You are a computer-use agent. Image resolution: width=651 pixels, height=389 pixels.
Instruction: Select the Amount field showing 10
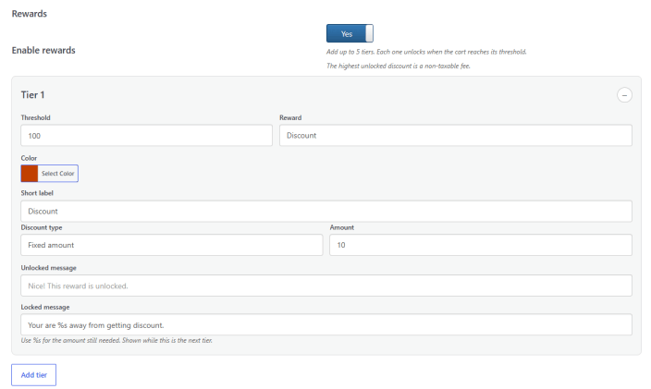481,245
